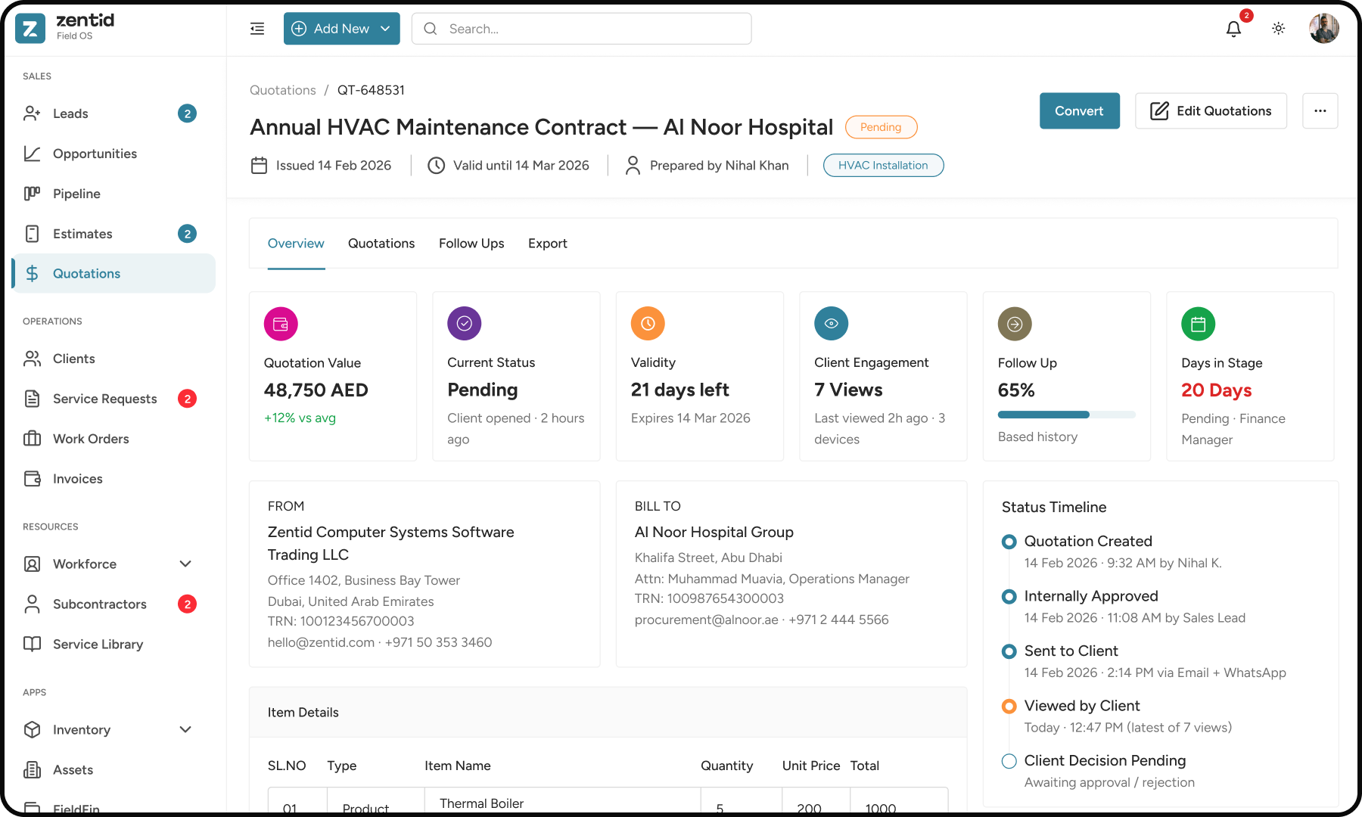Click the Pipeline kanban icon
1362x817 pixels.
pos(32,194)
